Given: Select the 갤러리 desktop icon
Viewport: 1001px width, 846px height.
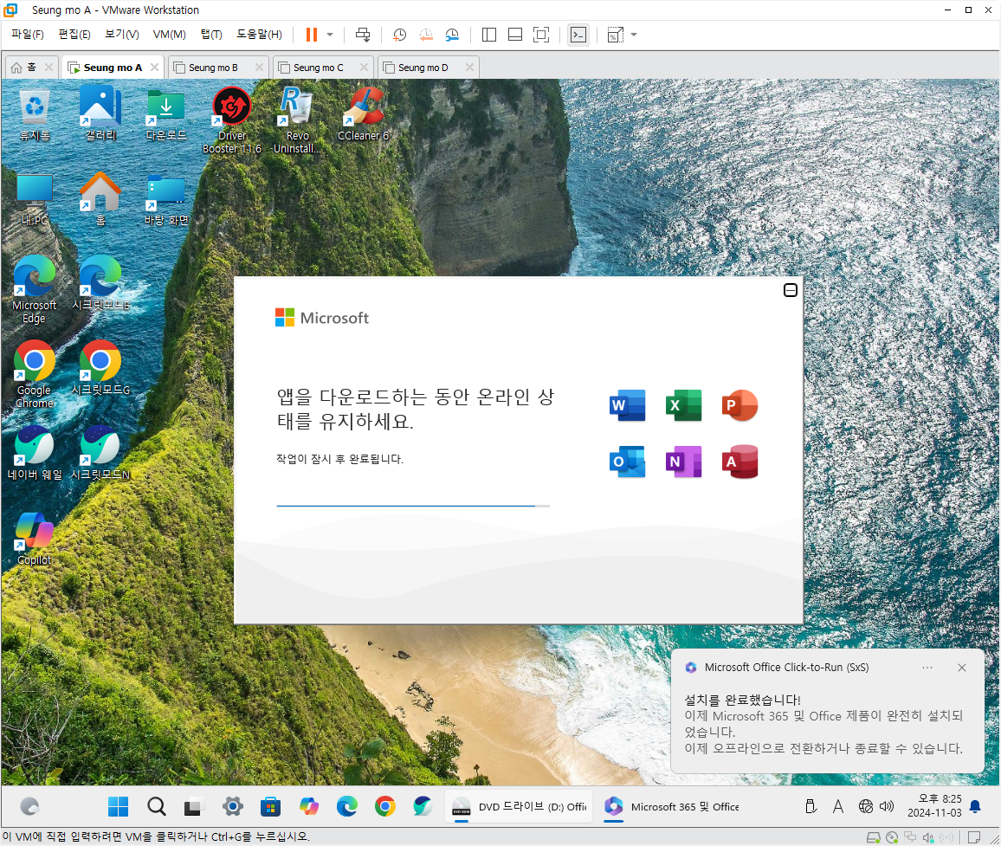Looking at the screenshot, I should 100,113.
